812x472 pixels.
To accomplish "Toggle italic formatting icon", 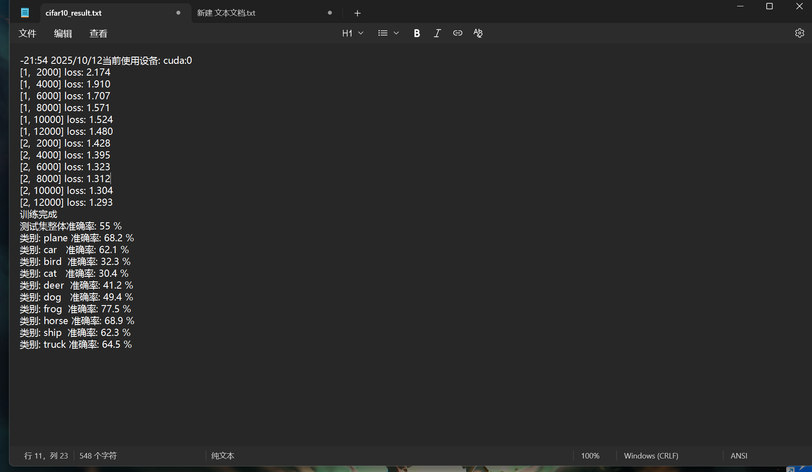I will coord(437,33).
